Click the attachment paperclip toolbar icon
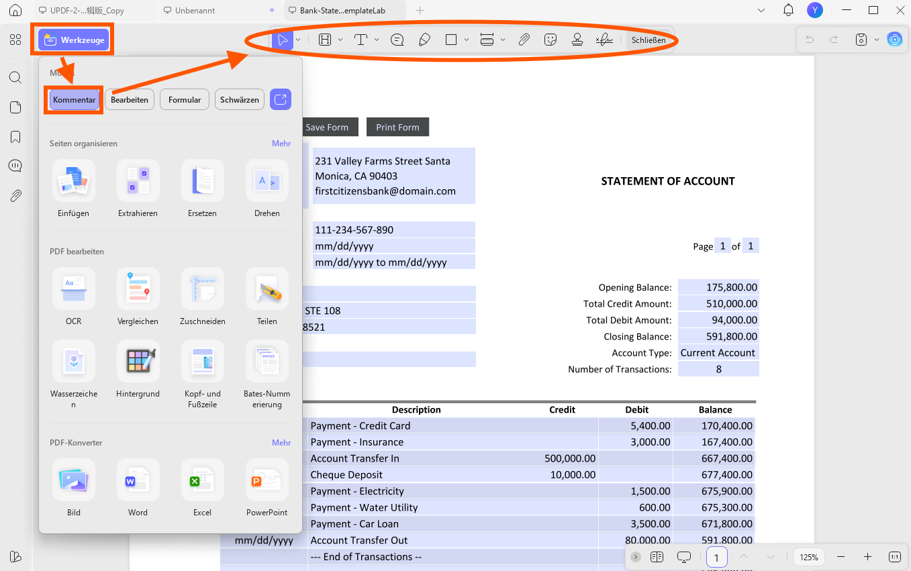The height and width of the screenshot is (571, 911). coord(524,40)
